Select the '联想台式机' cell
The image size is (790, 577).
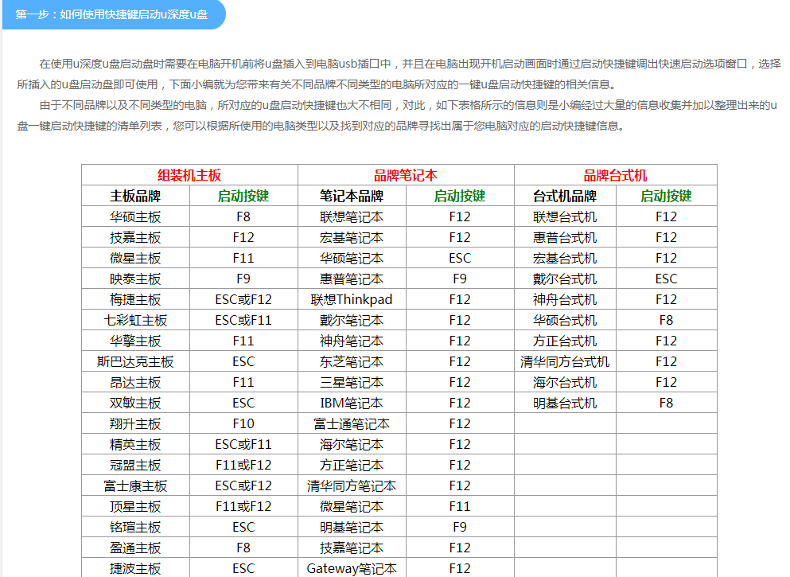coord(565,216)
